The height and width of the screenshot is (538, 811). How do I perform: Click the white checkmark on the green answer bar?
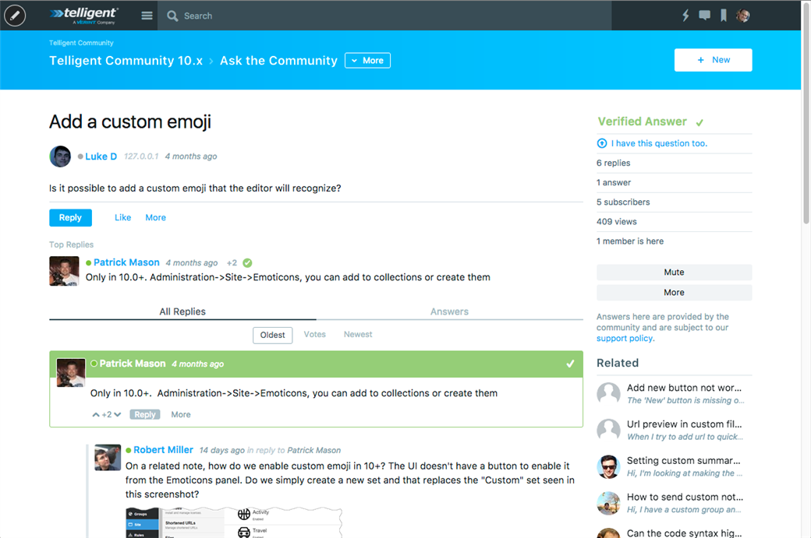(570, 364)
